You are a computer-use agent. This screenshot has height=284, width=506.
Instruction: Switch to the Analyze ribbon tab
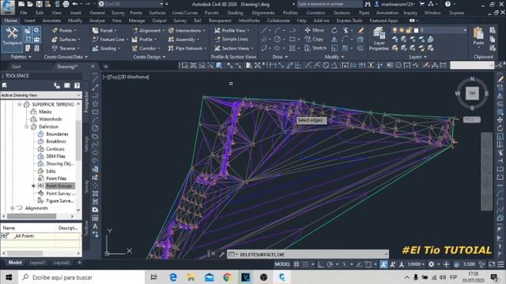(96, 21)
